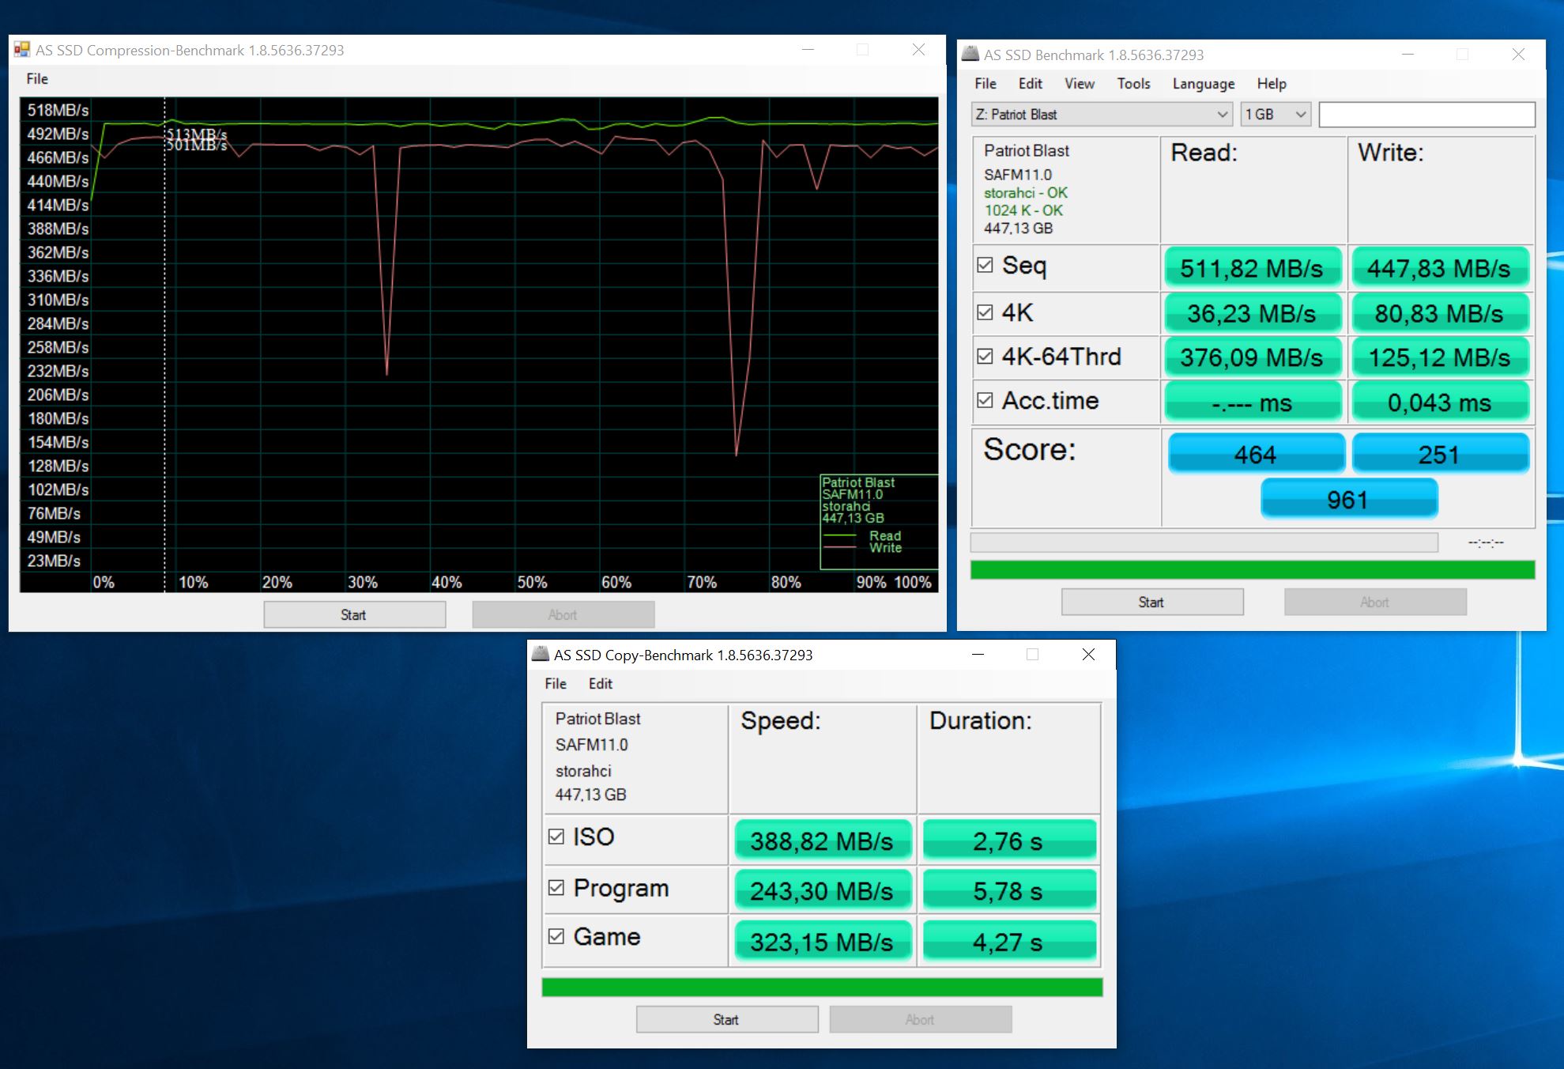
Task: Click the Program duration 5,78 s
Action: (x=1009, y=890)
